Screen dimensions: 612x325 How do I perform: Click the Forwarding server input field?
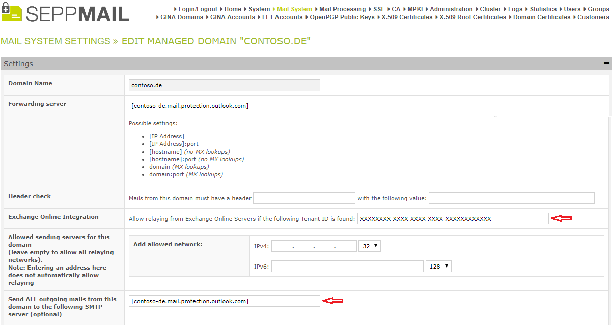pyautogui.click(x=224, y=105)
